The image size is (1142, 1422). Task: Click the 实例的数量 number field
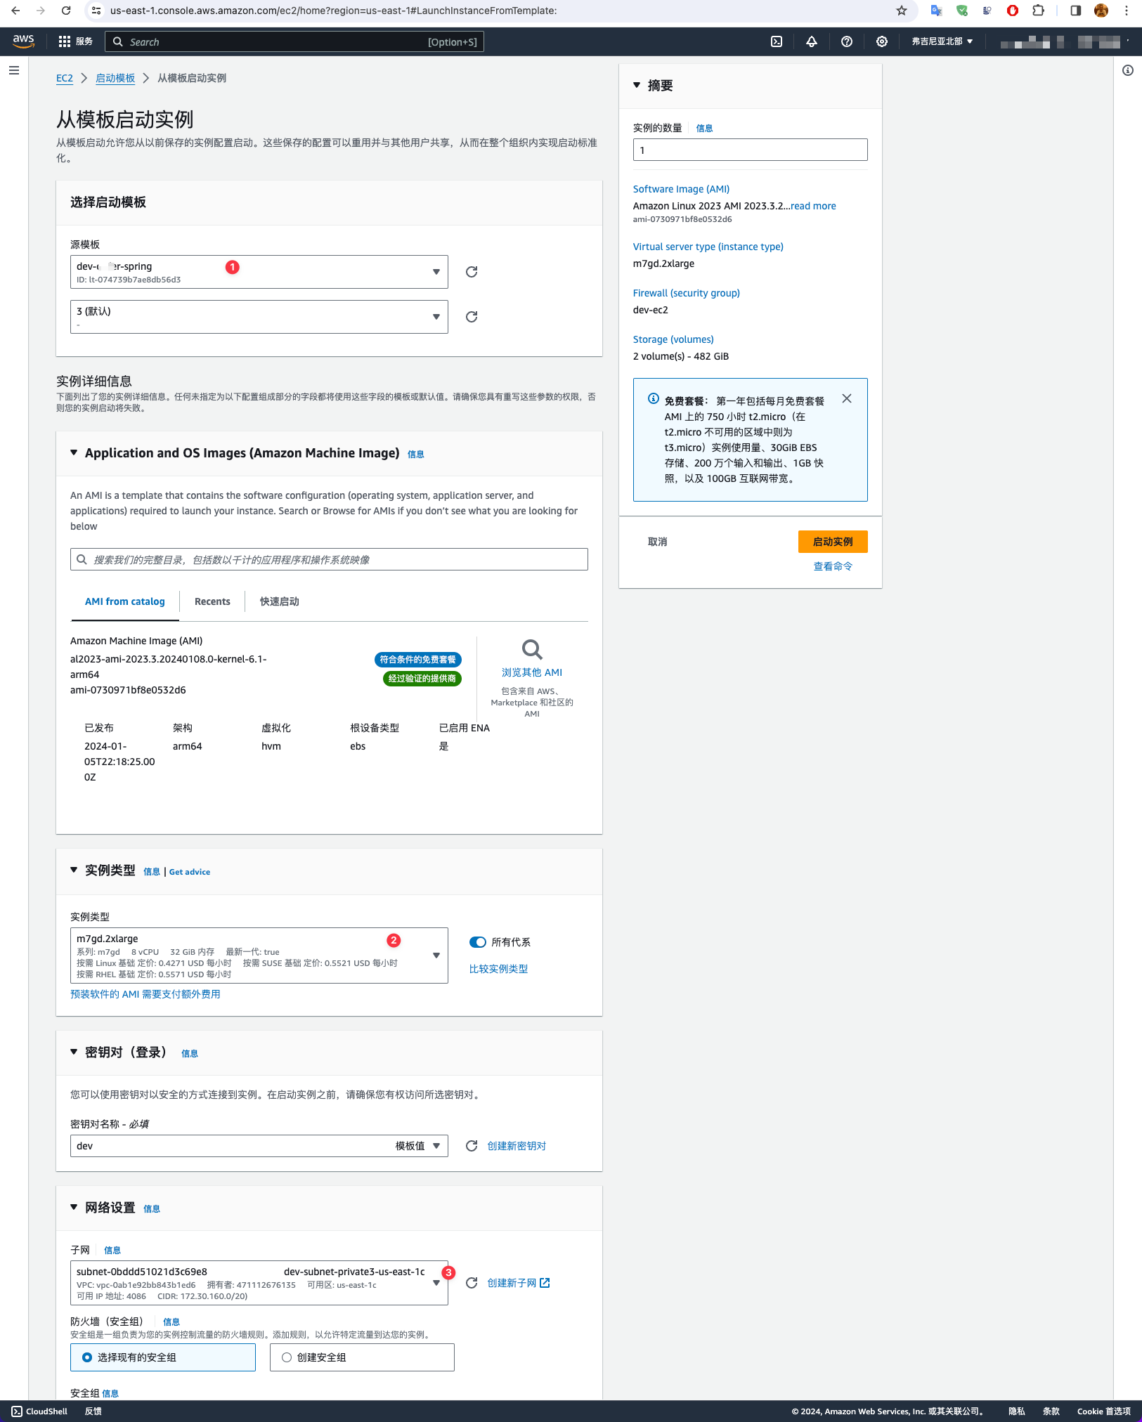click(x=750, y=150)
